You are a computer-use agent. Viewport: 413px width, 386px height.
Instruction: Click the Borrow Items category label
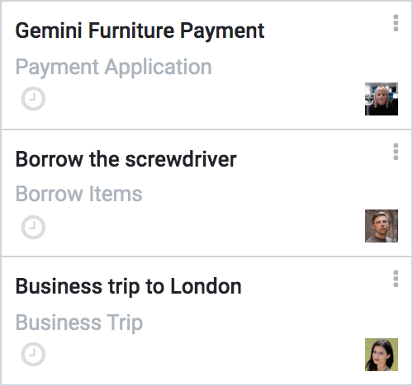[78, 194]
